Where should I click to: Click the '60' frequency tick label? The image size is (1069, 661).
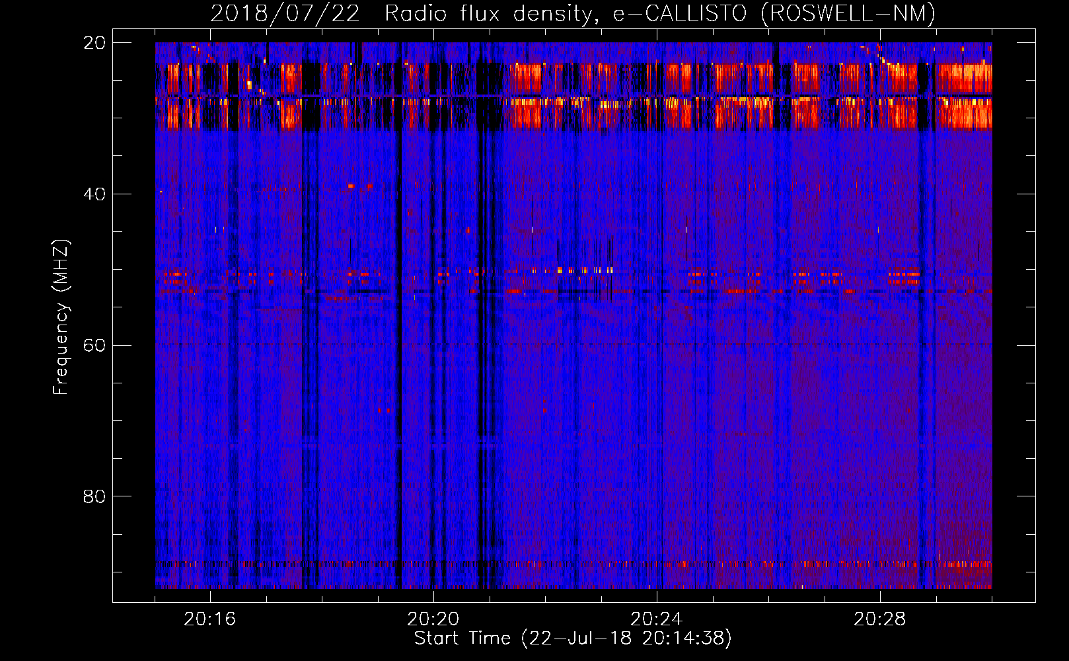(94, 346)
